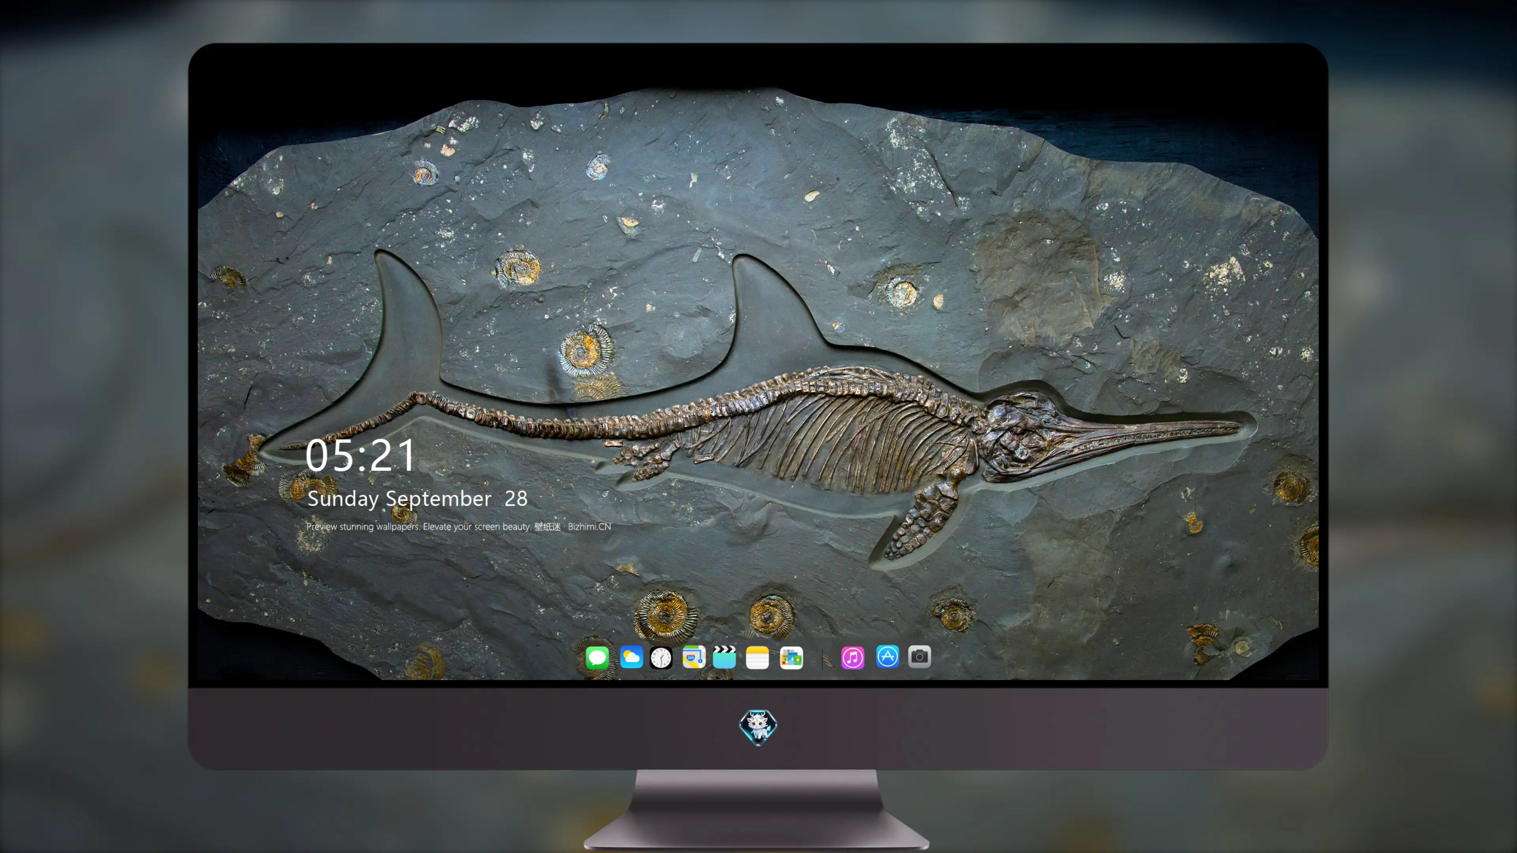
Task: Launch the pink iTunes Store app
Action: [853, 658]
